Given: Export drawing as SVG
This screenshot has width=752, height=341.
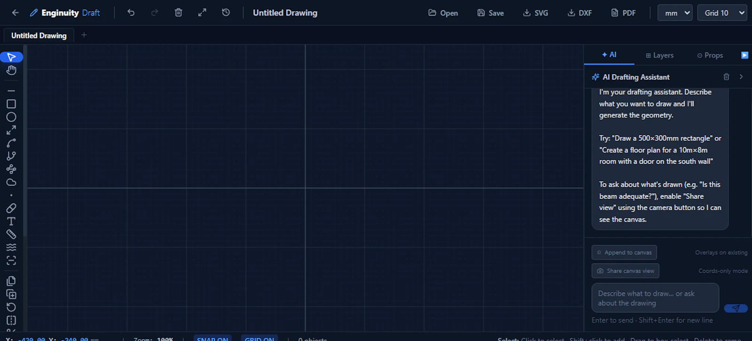Looking at the screenshot, I should [536, 13].
